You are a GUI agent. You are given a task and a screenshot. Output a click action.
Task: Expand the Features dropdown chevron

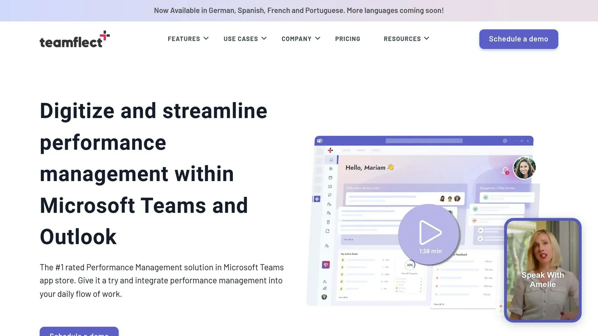tap(206, 38)
